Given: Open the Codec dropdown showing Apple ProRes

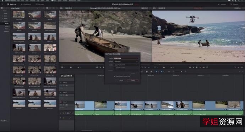Looking at the screenshot, I should (126, 65).
